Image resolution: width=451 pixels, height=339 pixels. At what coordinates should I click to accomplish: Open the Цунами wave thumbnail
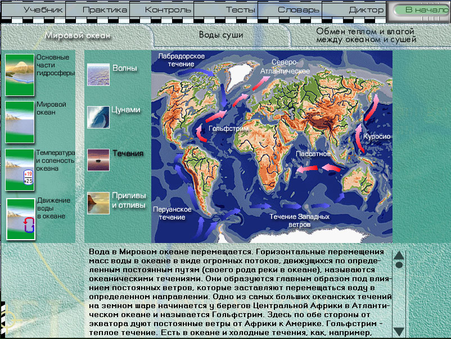(98, 117)
